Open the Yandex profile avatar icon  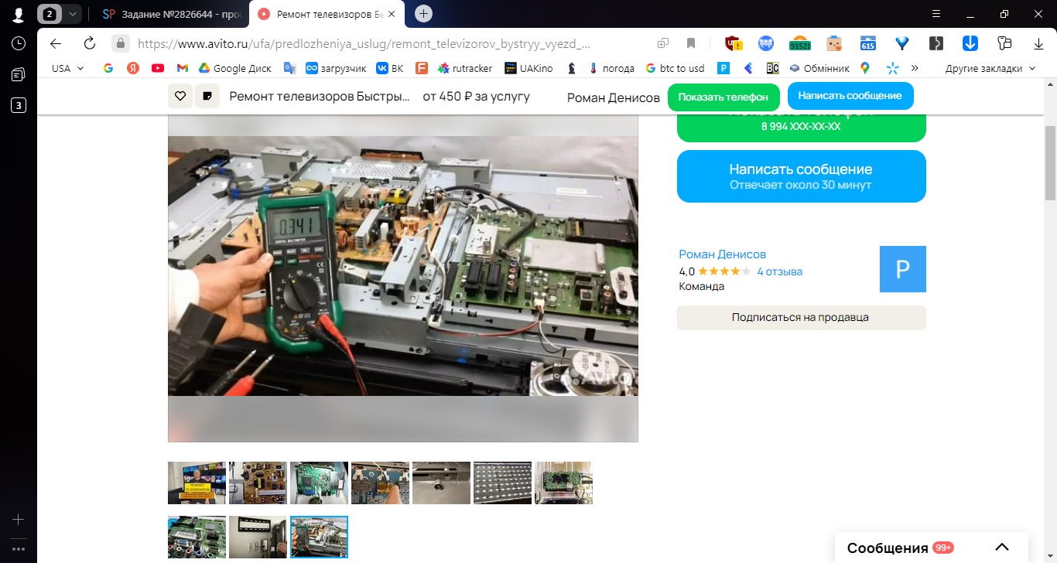[18, 14]
